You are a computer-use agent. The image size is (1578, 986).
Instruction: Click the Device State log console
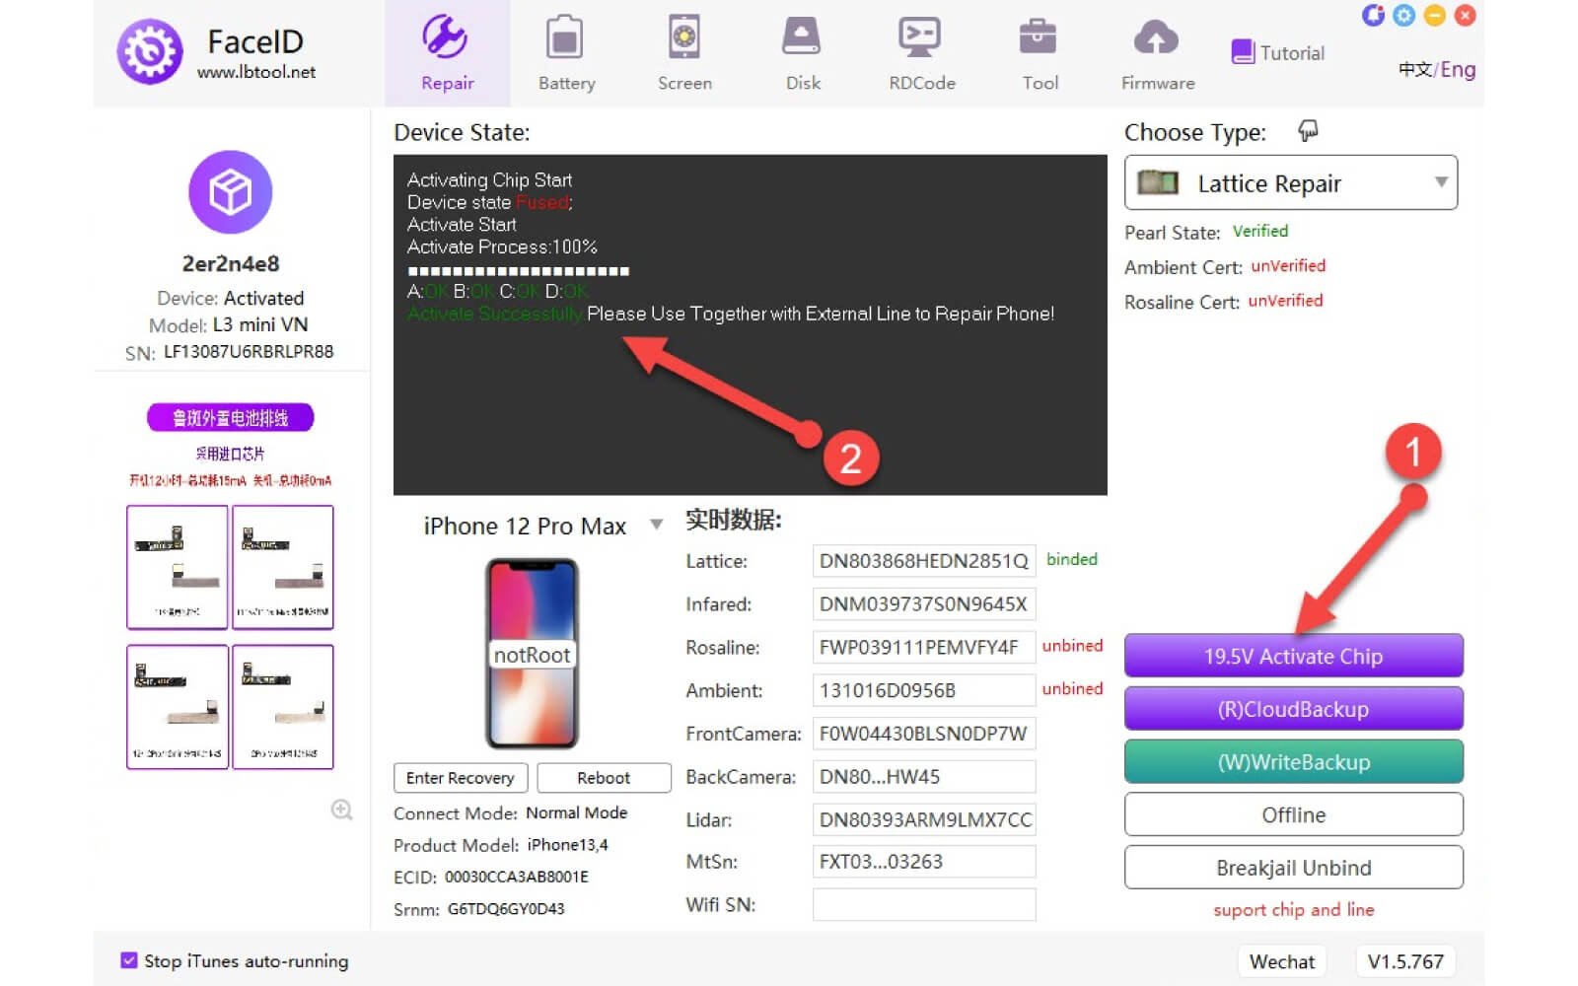tap(750, 324)
